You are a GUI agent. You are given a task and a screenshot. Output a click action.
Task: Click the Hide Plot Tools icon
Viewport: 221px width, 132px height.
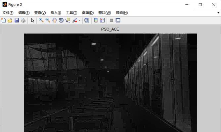[111, 20]
